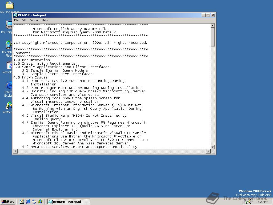Viewport: 273px width, 205px height.
Task: Click the '4.2 OLAP Manager Must Not Be Running' line
Action: [82, 88]
